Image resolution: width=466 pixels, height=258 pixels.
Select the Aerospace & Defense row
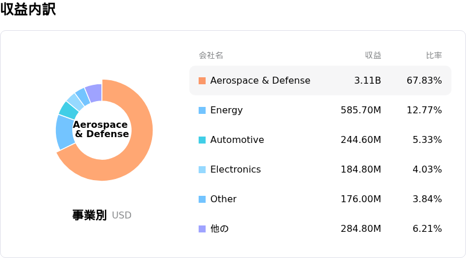[x=320, y=81]
